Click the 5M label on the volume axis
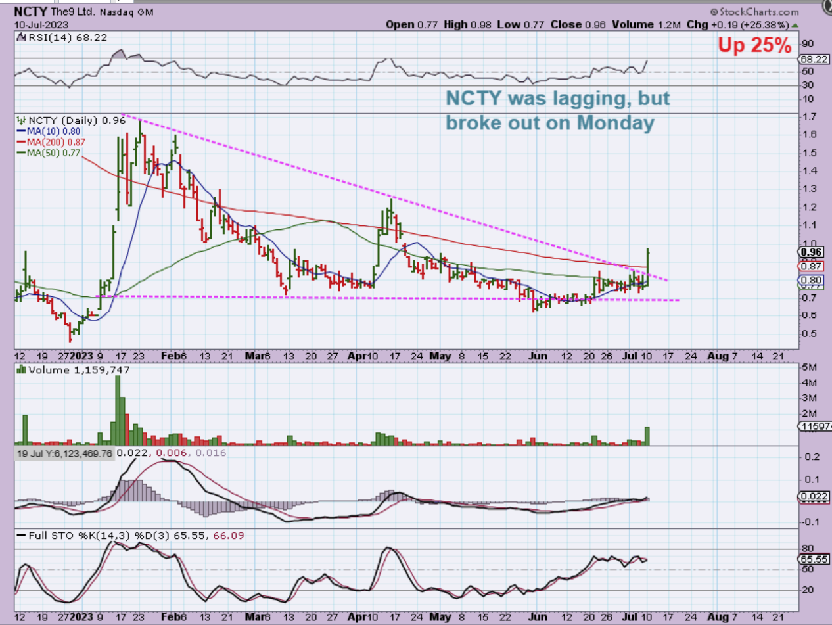 (x=808, y=366)
